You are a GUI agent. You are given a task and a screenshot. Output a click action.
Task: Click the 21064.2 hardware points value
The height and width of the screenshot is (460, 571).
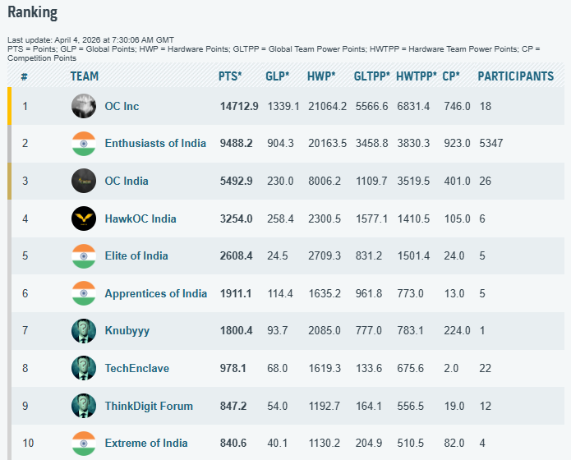[x=327, y=106]
